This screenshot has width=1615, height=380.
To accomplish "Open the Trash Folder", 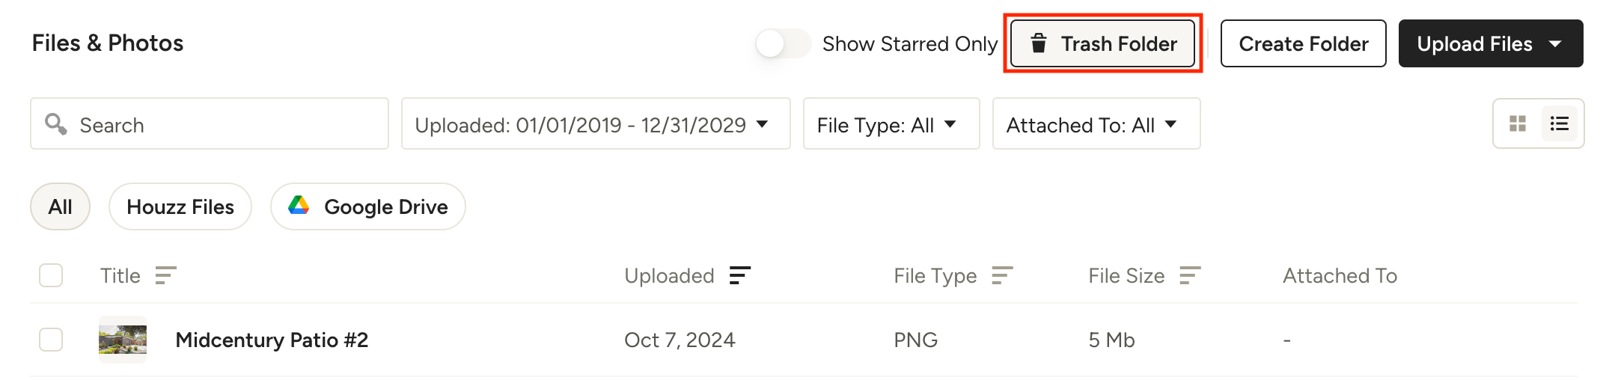I will click(1102, 44).
